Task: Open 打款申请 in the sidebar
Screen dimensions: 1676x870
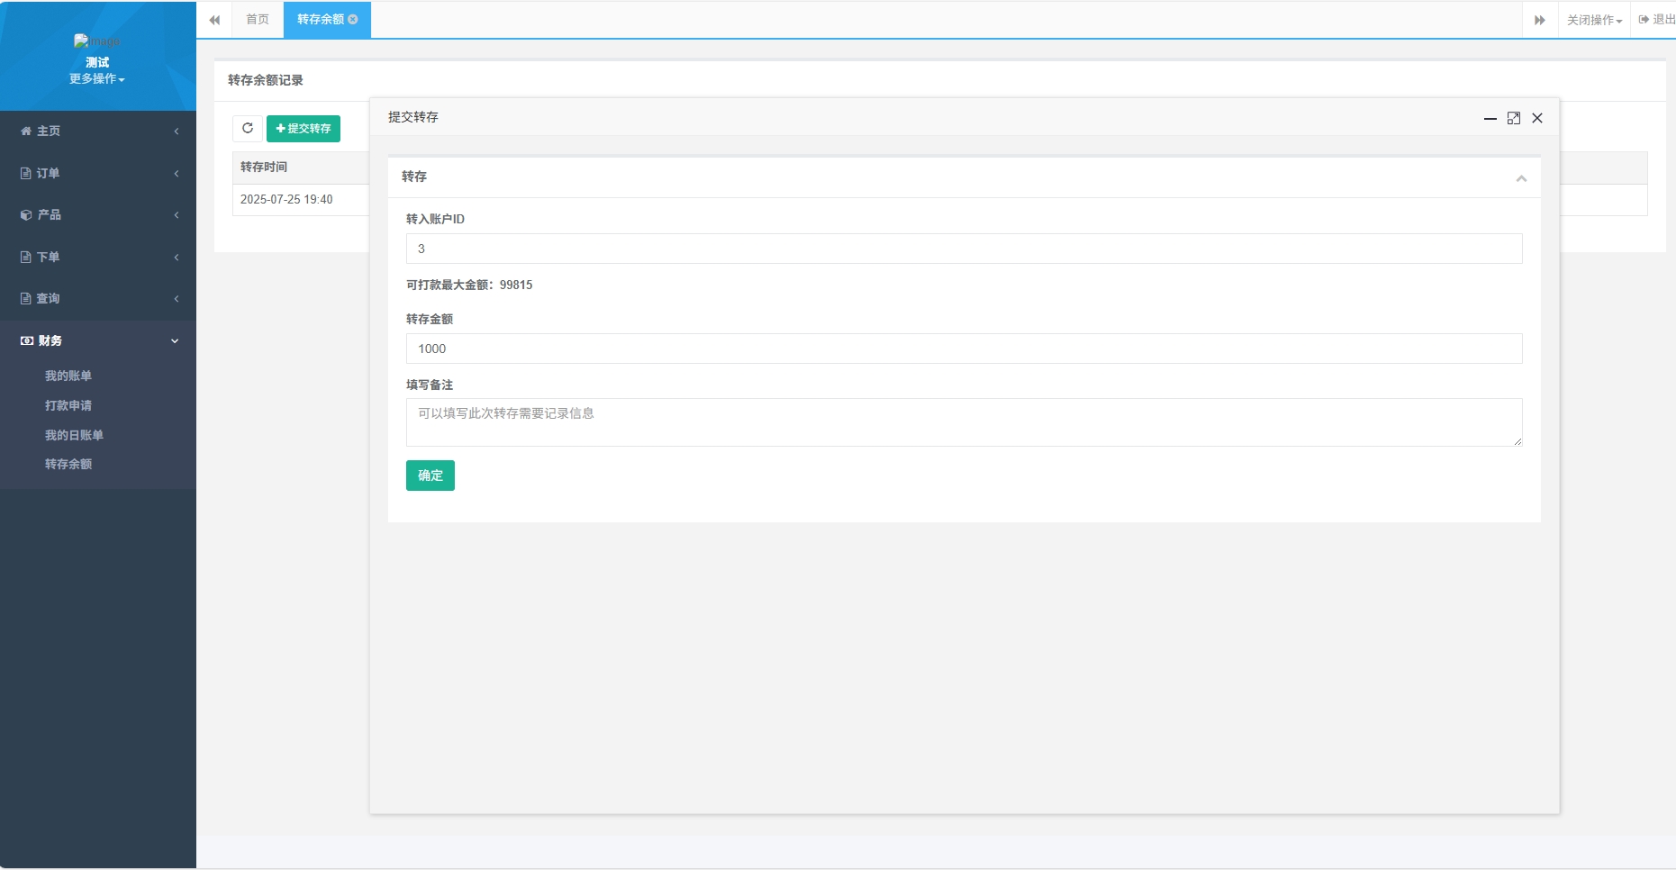Action: (x=68, y=405)
